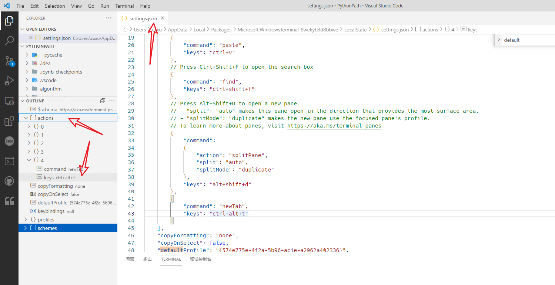Click the JSON file icon on settings.json tab

click(x=124, y=18)
